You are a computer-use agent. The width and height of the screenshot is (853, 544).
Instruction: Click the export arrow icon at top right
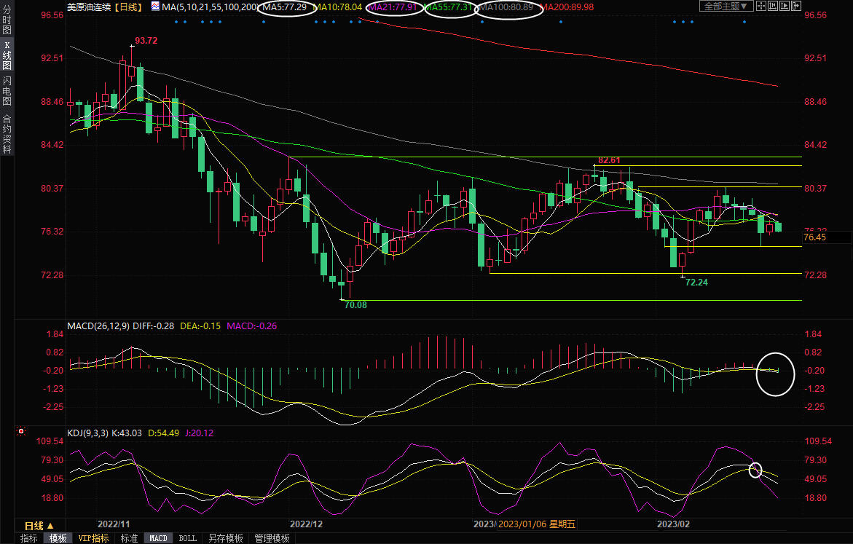tap(796, 6)
